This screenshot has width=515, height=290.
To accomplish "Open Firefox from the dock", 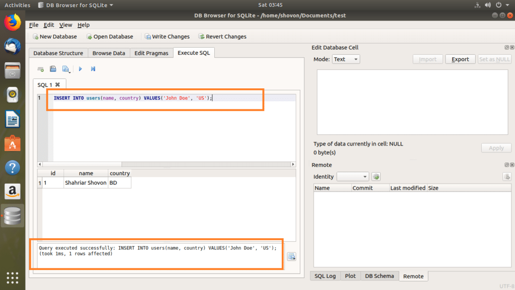I will 13,23.
